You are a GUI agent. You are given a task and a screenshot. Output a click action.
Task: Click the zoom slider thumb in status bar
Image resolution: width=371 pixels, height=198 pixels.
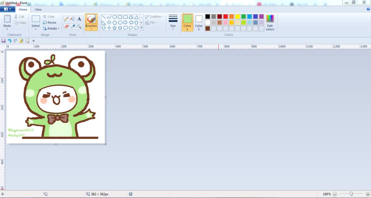(351, 194)
